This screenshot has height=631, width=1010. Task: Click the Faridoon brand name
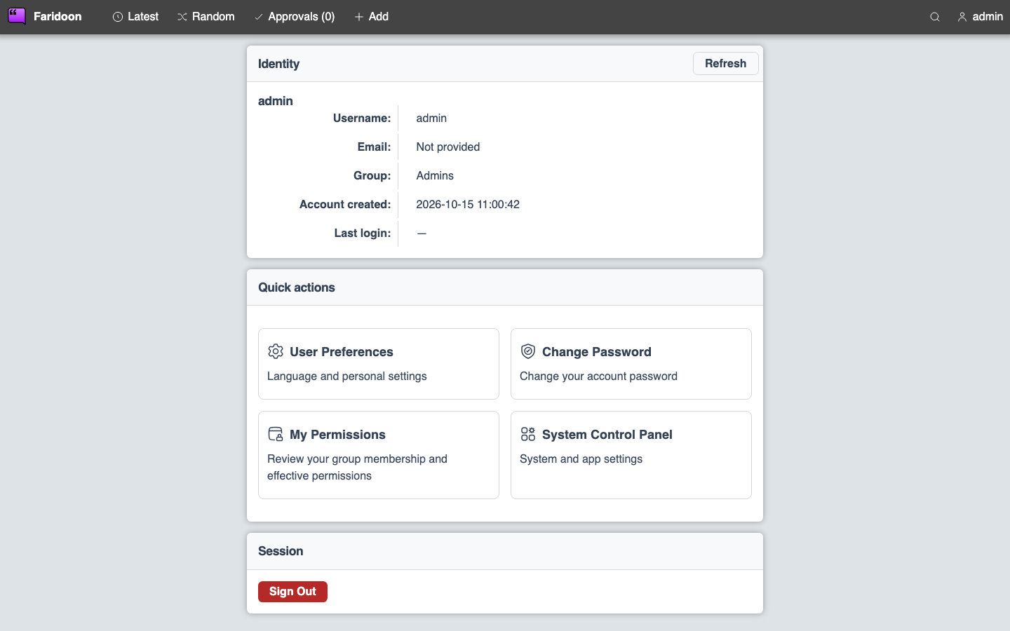coord(58,17)
